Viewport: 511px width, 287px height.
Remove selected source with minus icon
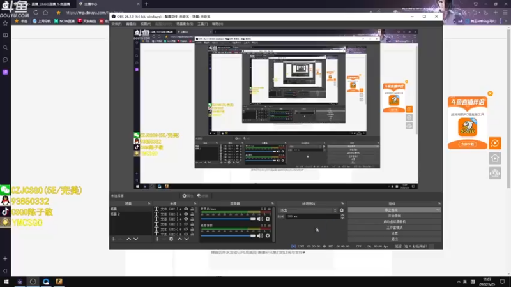pyautogui.click(x=164, y=239)
